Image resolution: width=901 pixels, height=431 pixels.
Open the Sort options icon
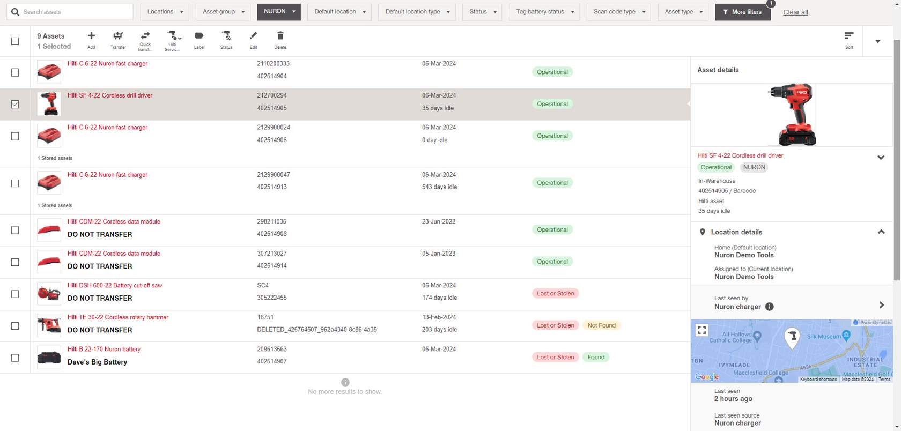pyautogui.click(x=849, y=36)
